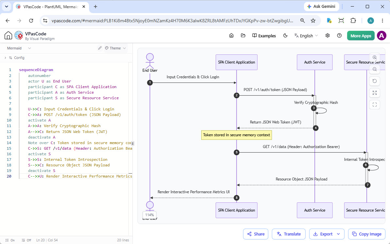Screen dimensions: 390x244
Task: Open the folder (open file) icon
Action: [243, 36]
